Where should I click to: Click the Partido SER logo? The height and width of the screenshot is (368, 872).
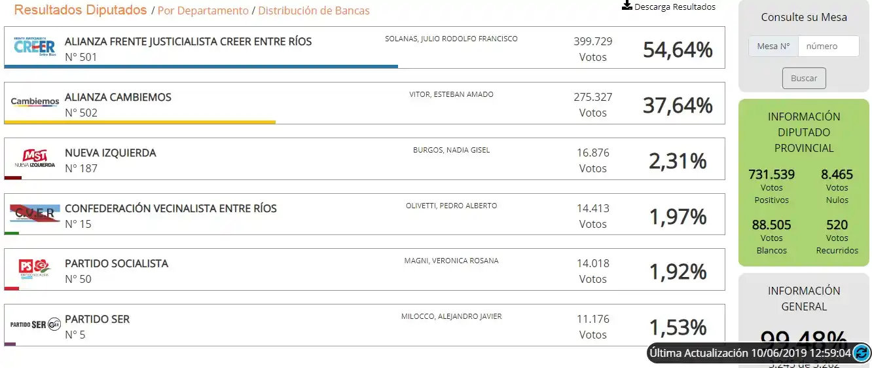pos(35,324)
